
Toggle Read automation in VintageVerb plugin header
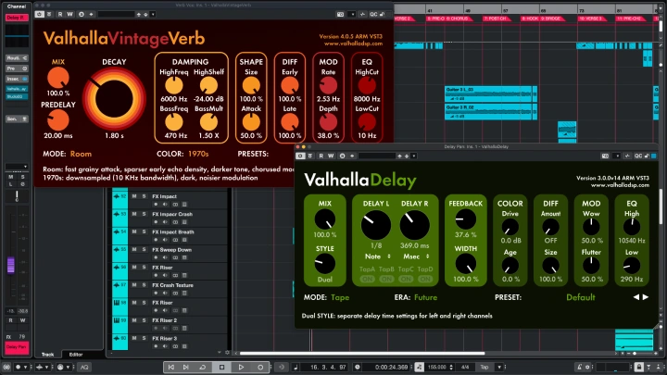(60, 14)
